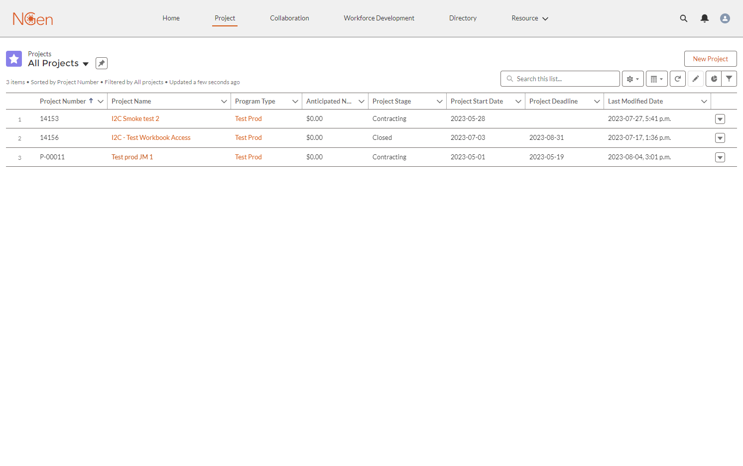Open the I2C - Test Workbook Access project
Viewport: 743px width, 466px height.
pyautogui.click(x=151, y=138)
